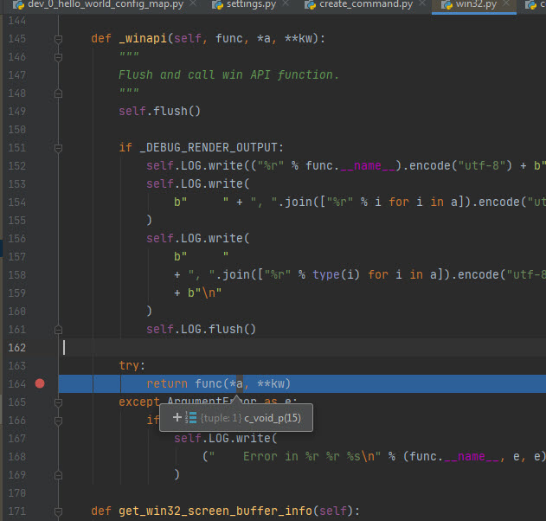This screenshot has width=546, height=521.
Task: Click the tuple list icon in tooltip
Action: 191,417
